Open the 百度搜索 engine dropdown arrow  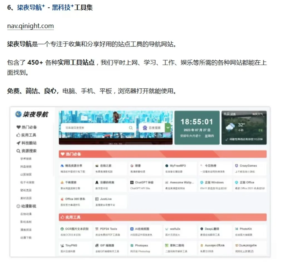point(167,127)
